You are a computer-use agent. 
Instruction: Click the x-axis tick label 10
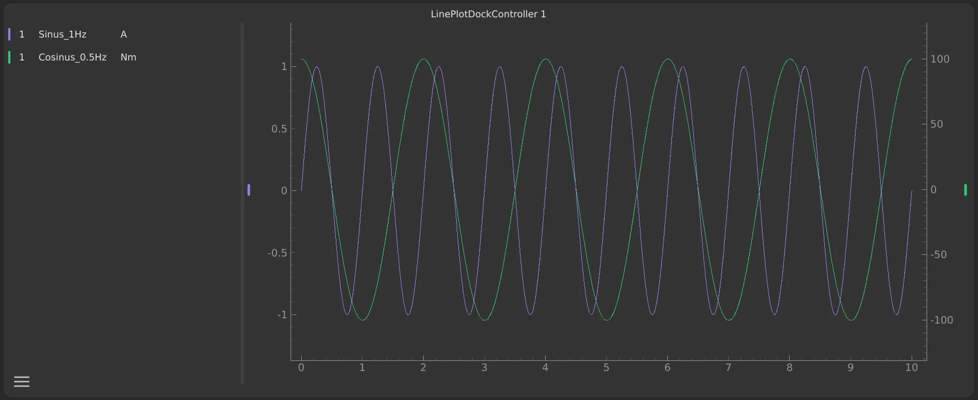[911, 368]
